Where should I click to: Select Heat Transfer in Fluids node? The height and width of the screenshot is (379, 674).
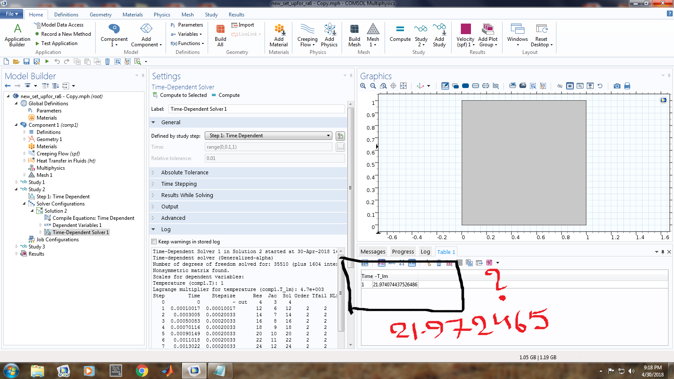pyautogui.click(x=66, y=161)
